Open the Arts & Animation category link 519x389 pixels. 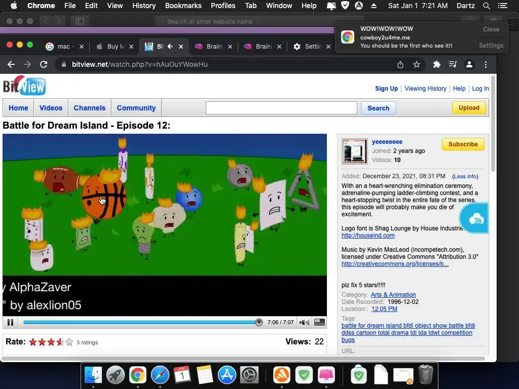393,294
